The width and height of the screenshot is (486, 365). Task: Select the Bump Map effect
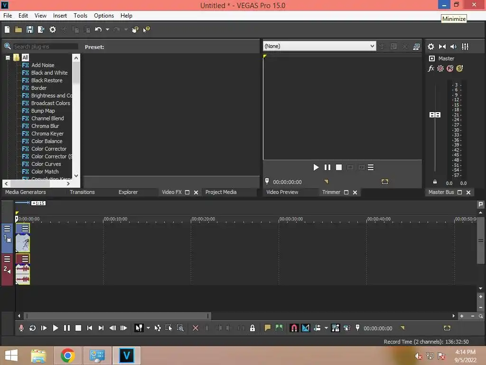point(43,111)
